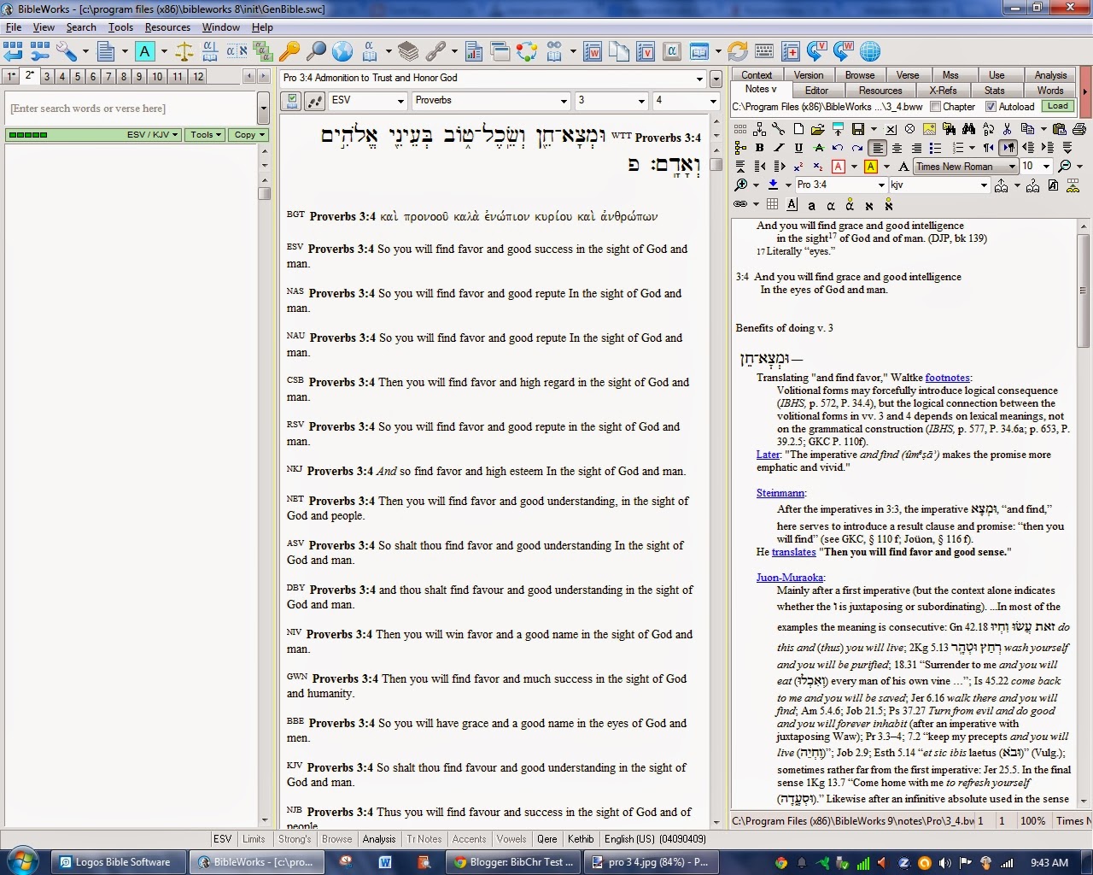Viewport: 1093px width, 875px height.
Task: Open the Proverbs book dropdown
Action: click(x=564, y=101)
